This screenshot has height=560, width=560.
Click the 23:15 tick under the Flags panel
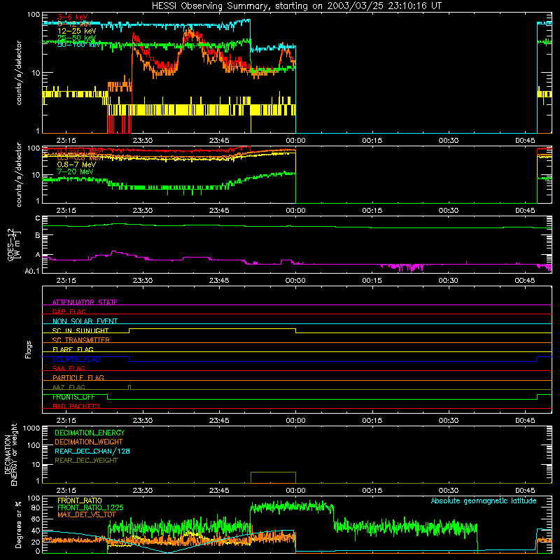point(66,421)
